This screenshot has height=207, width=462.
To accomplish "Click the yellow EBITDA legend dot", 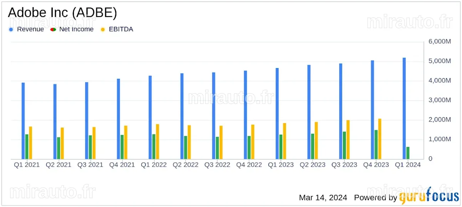I will (x=102, y=29).
